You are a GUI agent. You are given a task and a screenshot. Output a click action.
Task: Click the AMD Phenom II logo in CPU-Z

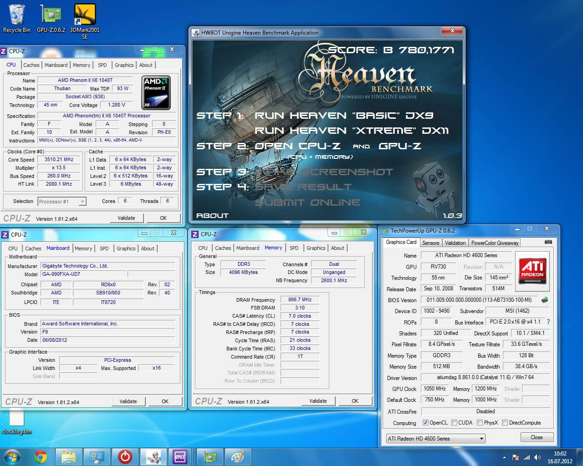[x=156, y=93]
